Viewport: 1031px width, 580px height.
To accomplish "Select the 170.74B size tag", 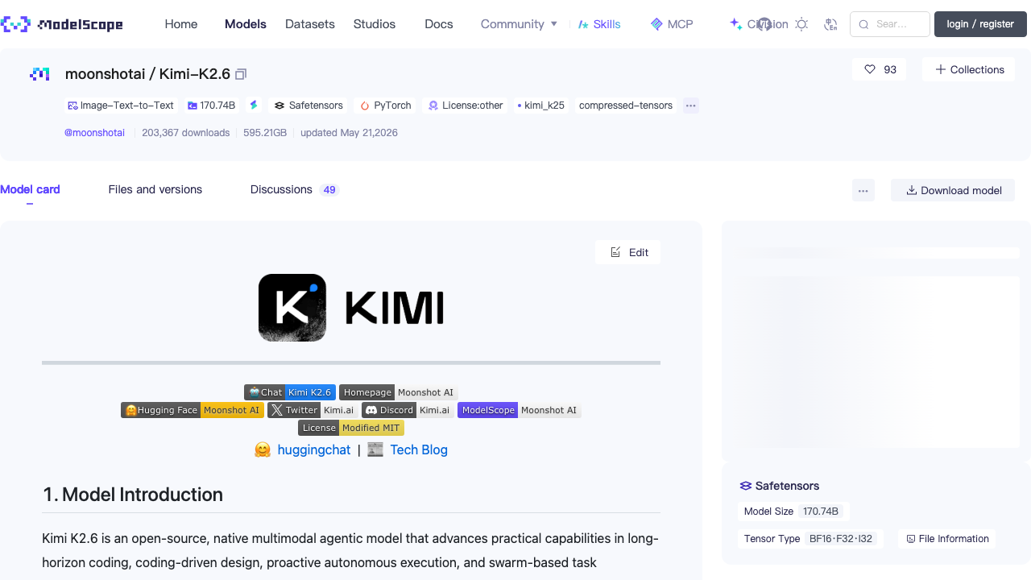I will [211, 106].
